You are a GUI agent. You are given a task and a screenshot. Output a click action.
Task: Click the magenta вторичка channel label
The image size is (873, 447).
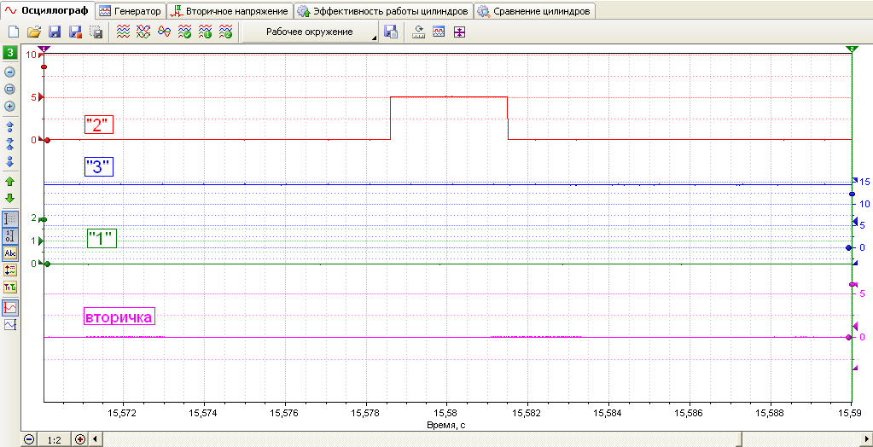click(119, 316)
